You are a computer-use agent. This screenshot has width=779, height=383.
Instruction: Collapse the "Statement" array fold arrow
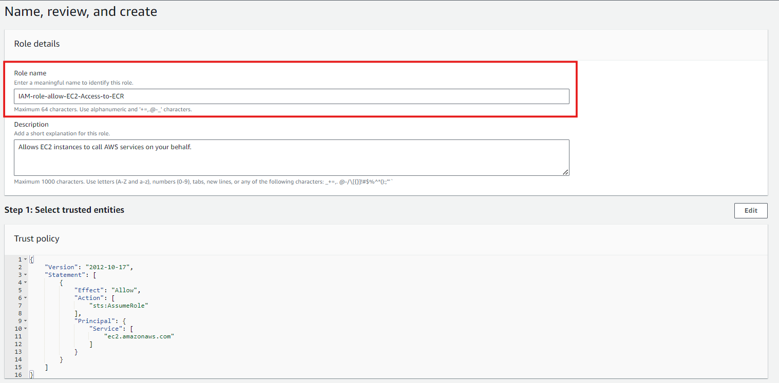tap(25, 275)
